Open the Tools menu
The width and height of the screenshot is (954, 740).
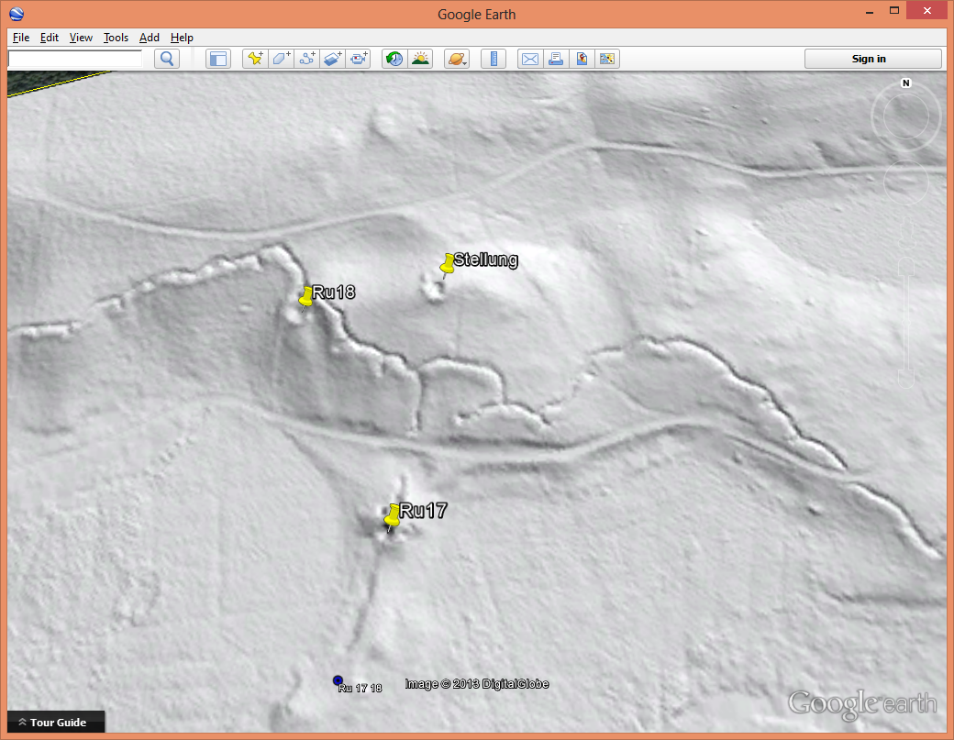click(116, 38)
